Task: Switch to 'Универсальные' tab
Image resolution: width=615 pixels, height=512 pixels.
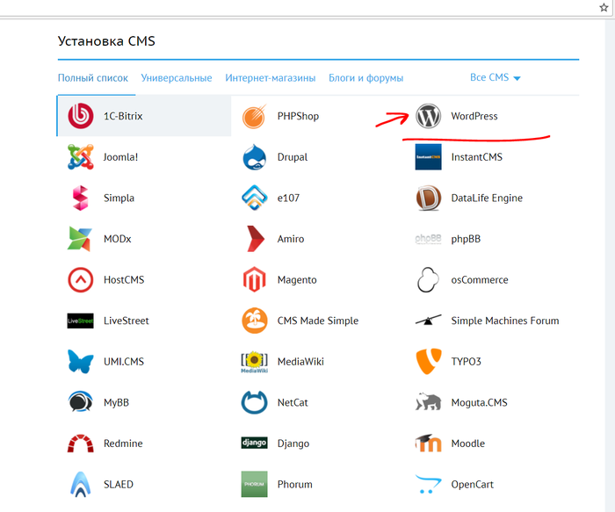Action: click(177, 78)
